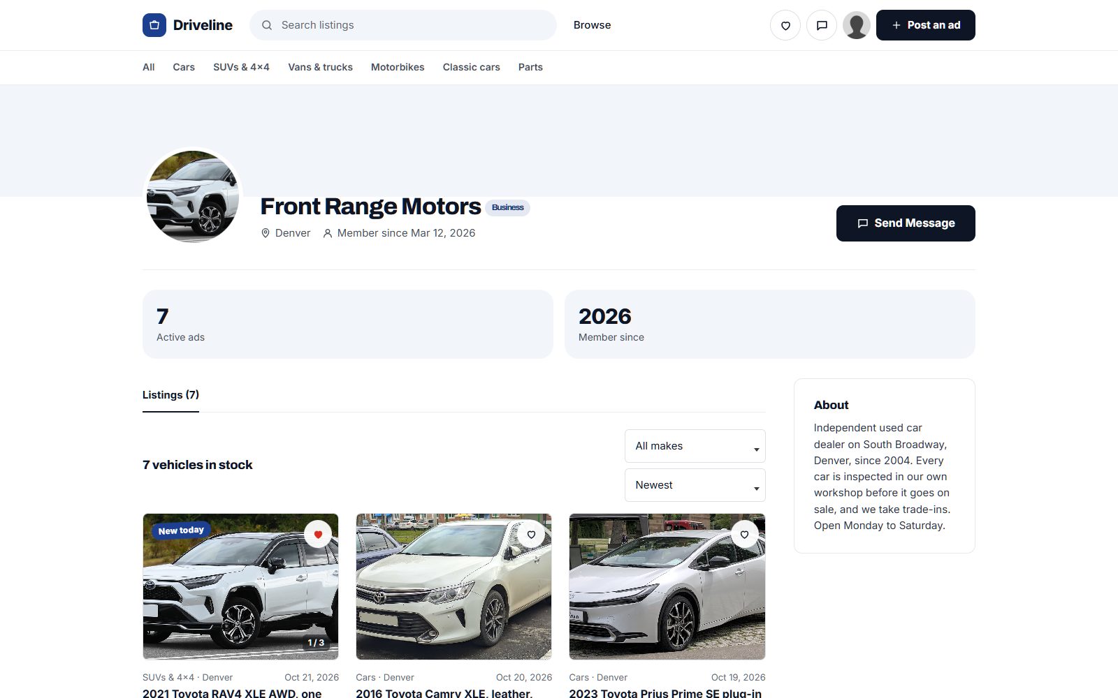Select the All category tab

coord(149,67)
